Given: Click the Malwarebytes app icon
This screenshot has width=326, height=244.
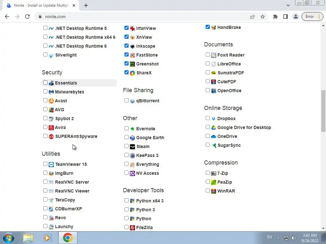Looking at the screenshot, I should pos(51,92).
